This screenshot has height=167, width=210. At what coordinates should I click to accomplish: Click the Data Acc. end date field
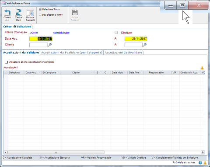coord(136,39)
